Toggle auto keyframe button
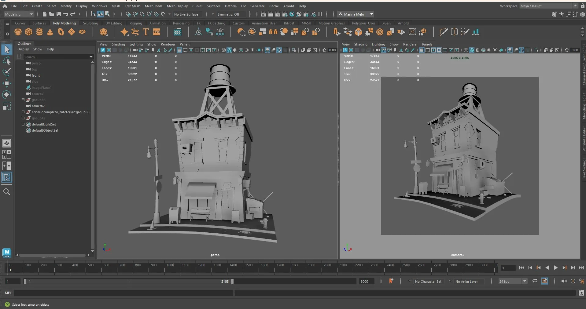This screenshot has height=309, width=586. tap(391, 281)
